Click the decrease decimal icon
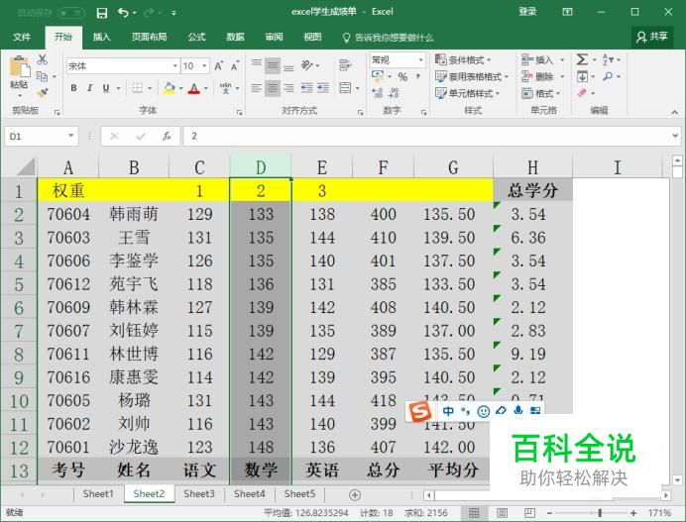The image size is (686, 522). 394,93
